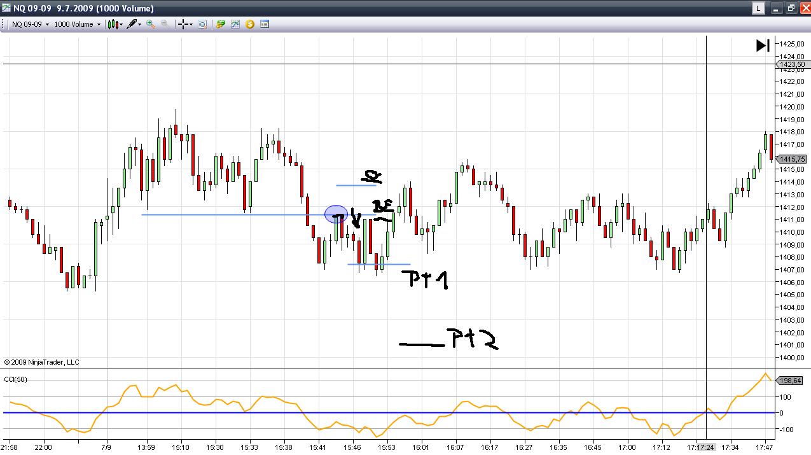
Task: Open the candlestick chart style tool
Action: 113,24
